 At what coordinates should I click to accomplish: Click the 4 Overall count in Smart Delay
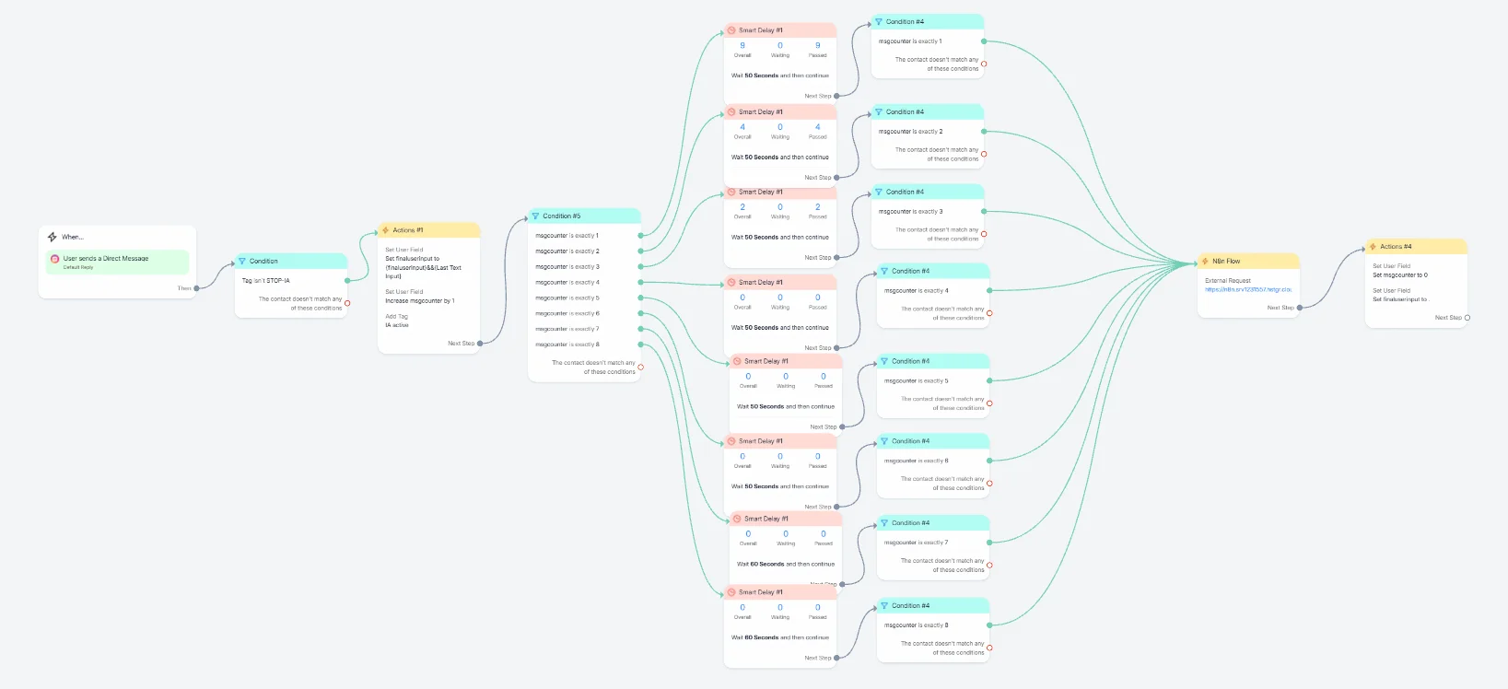(x=742, y=127)
